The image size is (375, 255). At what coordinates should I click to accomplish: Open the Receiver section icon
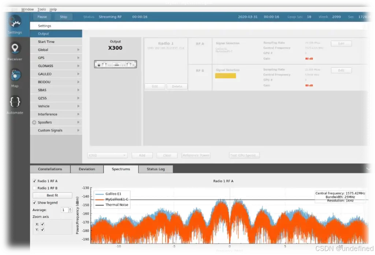coord(15,49)
